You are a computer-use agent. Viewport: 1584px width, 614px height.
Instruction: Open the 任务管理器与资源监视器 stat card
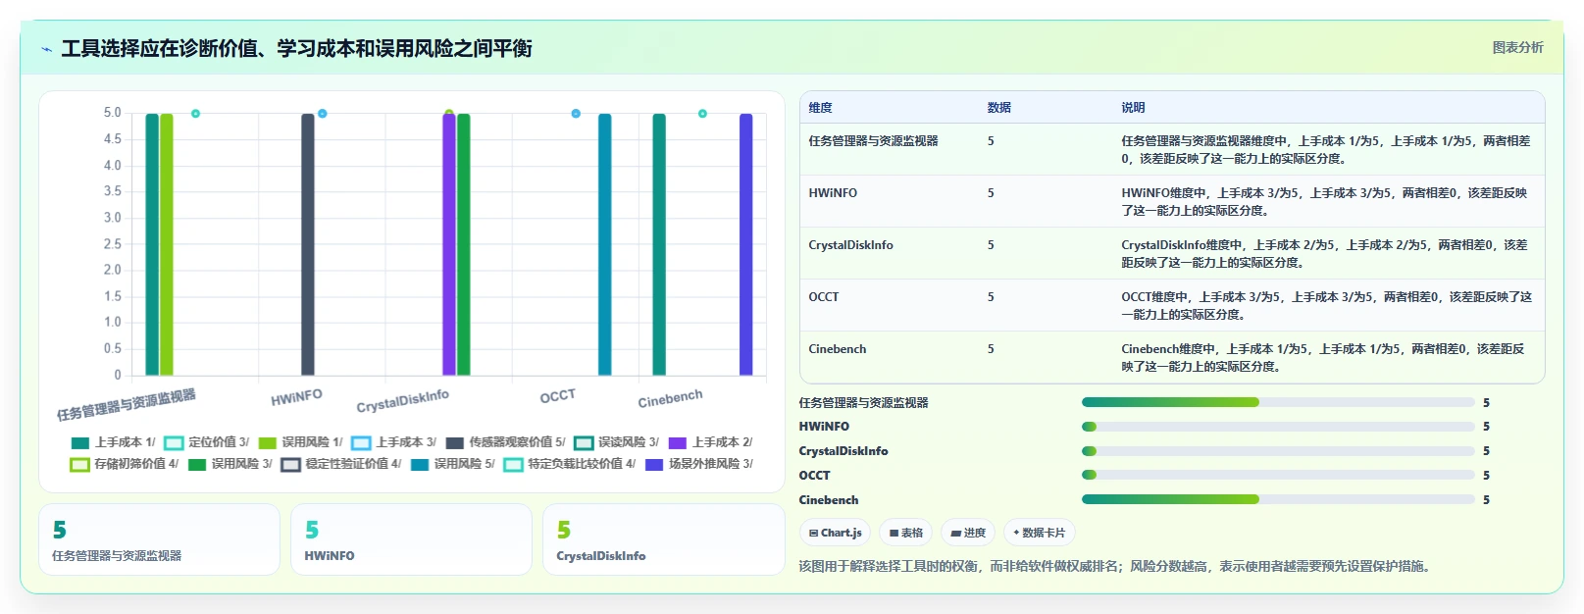[x=160, y=539]
